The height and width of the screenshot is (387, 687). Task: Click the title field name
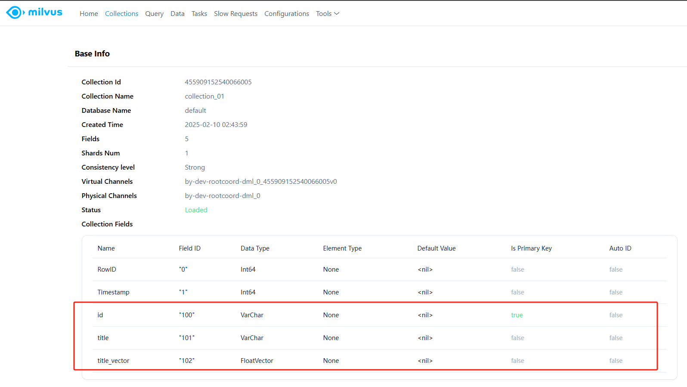103,338
